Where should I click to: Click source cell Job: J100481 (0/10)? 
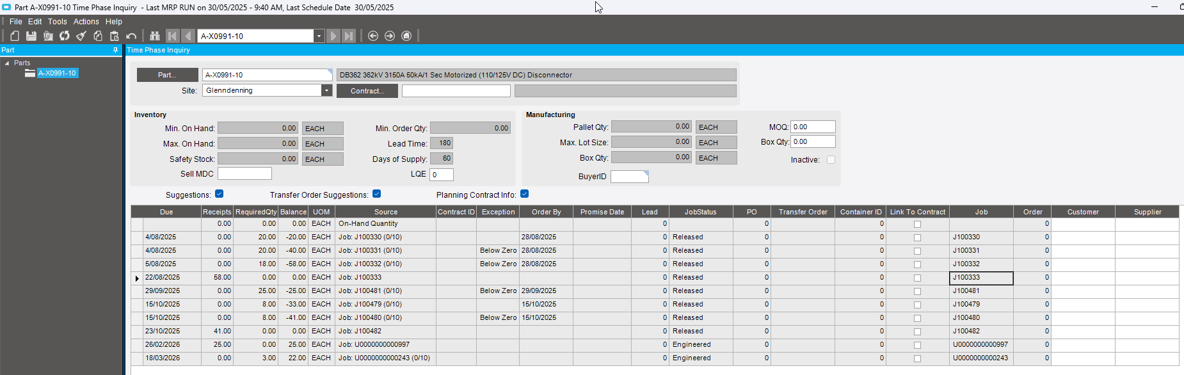pos(385,291)
